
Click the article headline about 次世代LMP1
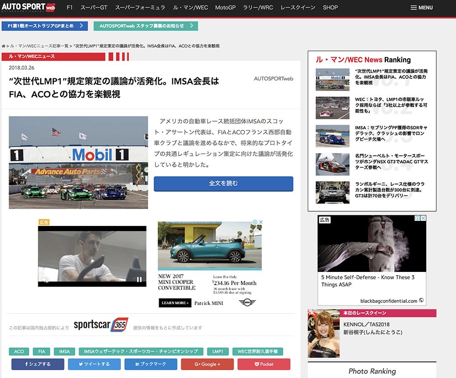click(x=114, y=87)
